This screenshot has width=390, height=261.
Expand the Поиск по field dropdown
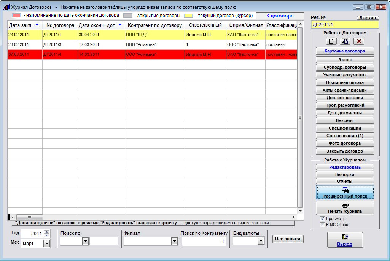coord(85,241)
